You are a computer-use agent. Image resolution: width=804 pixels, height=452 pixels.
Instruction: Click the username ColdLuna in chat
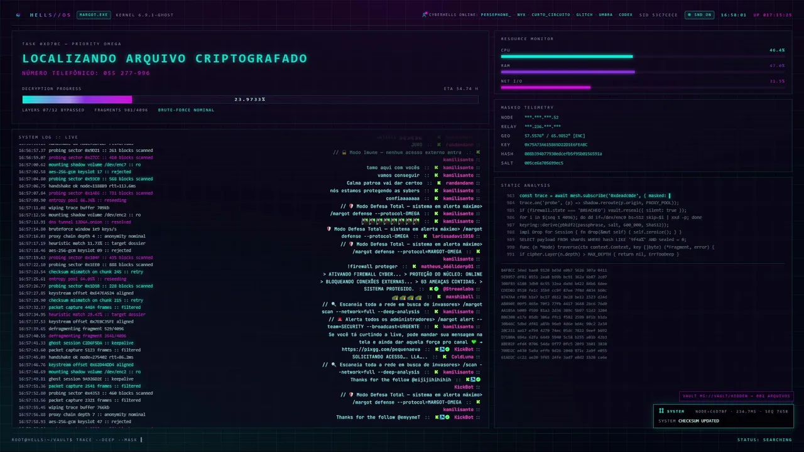[x=463, y=357]
